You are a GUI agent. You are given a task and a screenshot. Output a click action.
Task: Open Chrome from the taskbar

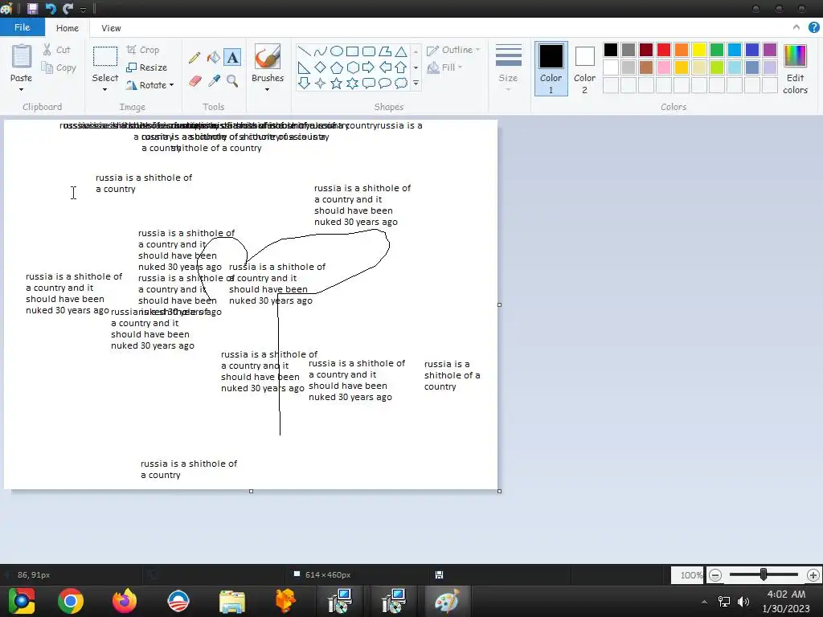click(x=71, y=601)
